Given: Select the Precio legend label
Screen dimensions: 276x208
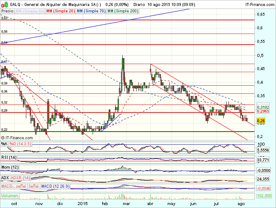Looking at the screenshot, I should point(7,11).
